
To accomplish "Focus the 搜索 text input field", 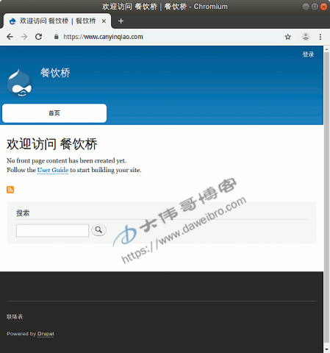I will click(52, 230).
